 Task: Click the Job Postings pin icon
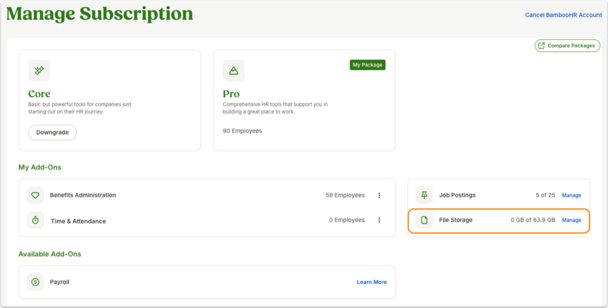[425, 195]
